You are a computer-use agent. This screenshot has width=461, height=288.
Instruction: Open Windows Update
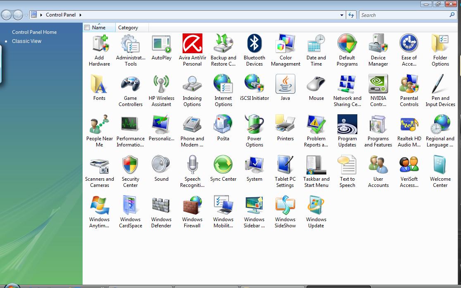316,206
